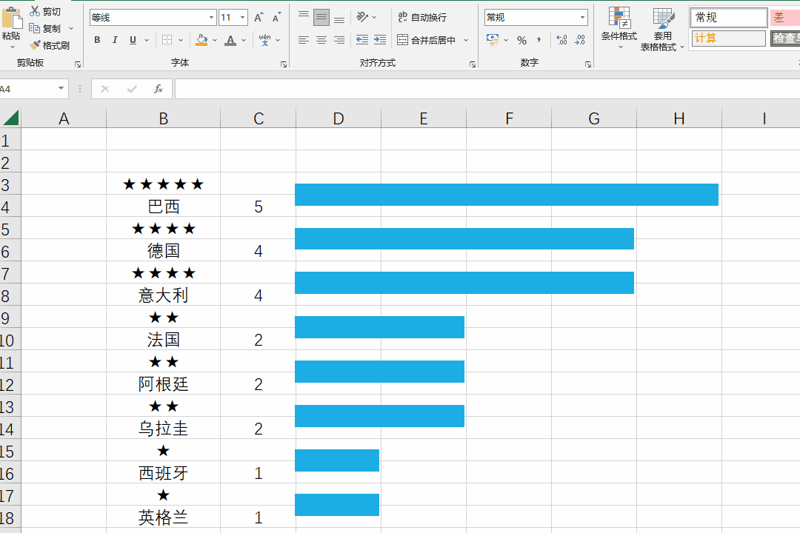The image size is (800, 533).
Task: Click the accounting number format icon
Action: 493,40
